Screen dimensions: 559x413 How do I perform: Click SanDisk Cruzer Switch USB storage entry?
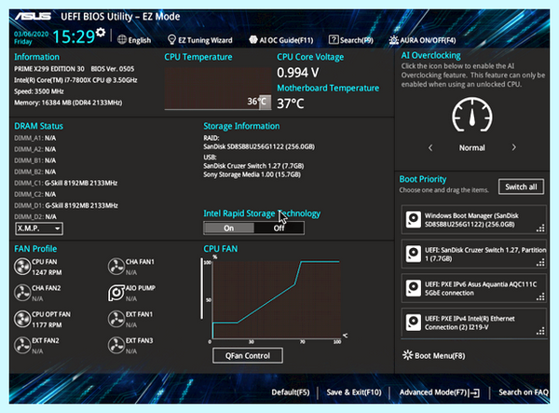(253, 166)
